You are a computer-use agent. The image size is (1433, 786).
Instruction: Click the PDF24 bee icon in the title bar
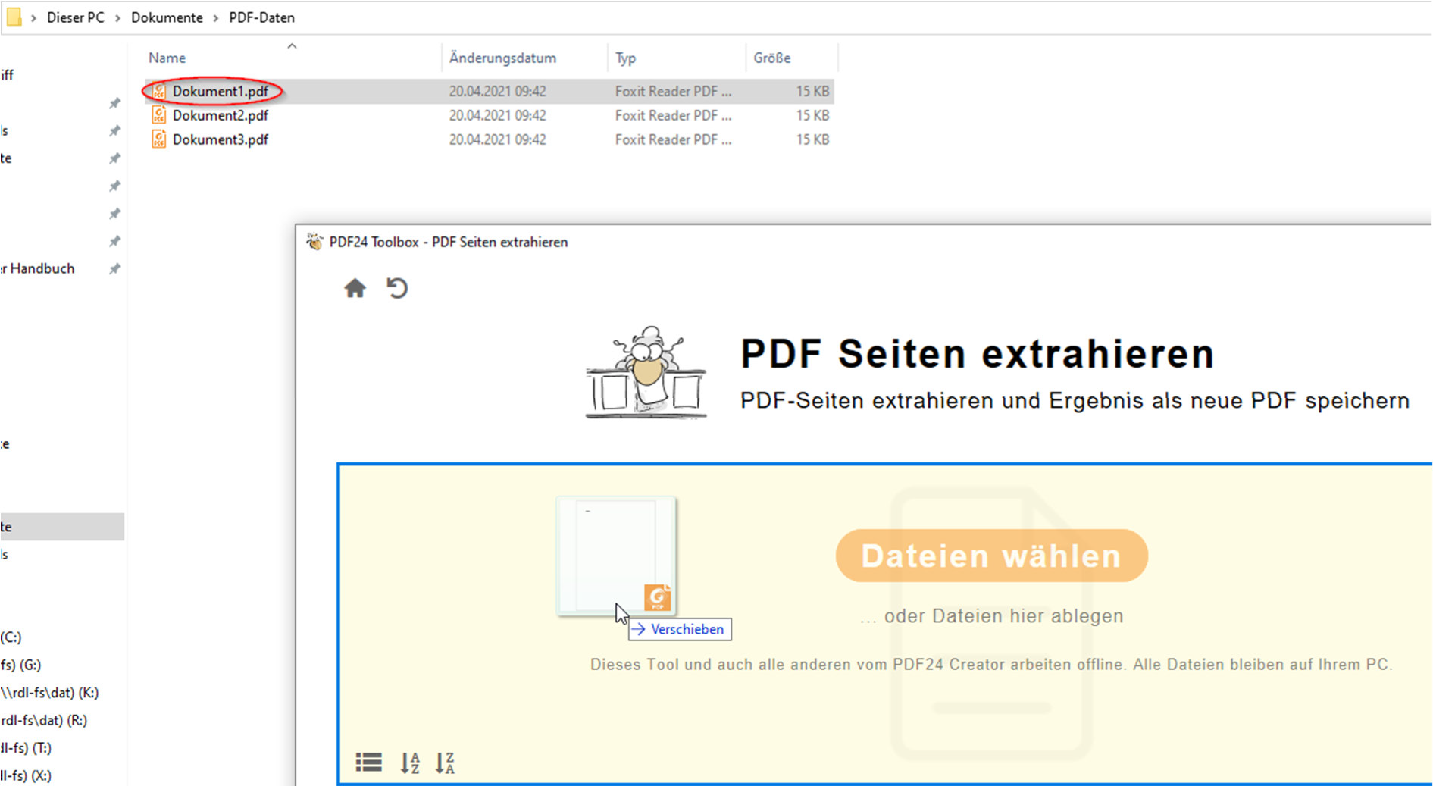(314, 242)
